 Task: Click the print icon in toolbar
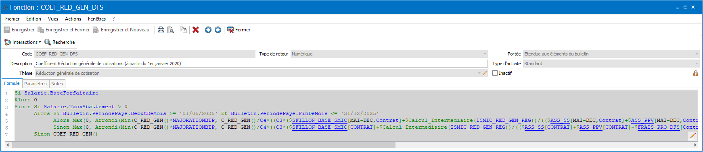[161, 30]
